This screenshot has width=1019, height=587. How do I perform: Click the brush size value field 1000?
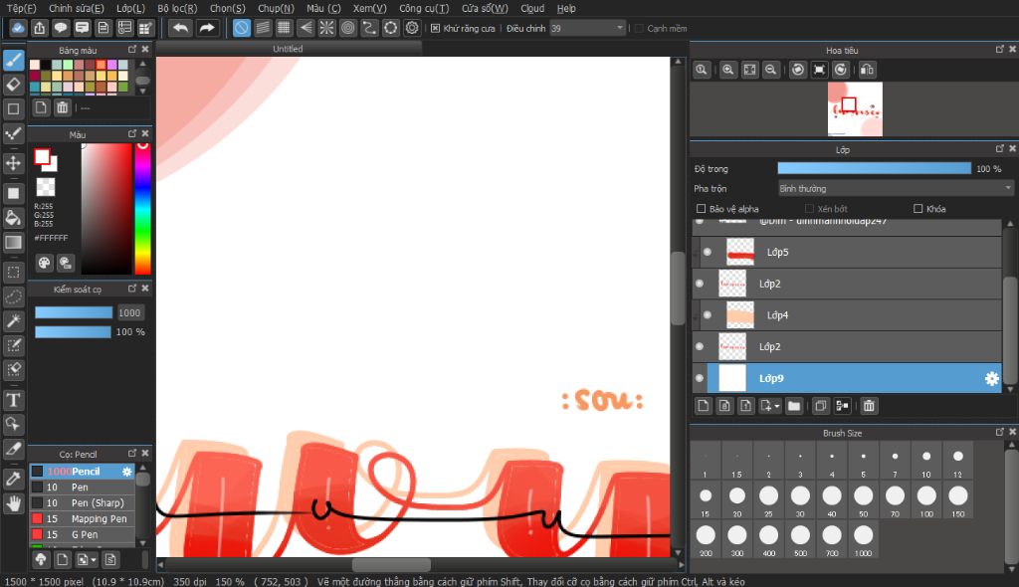pyautogui.click(x=129, y=312)
